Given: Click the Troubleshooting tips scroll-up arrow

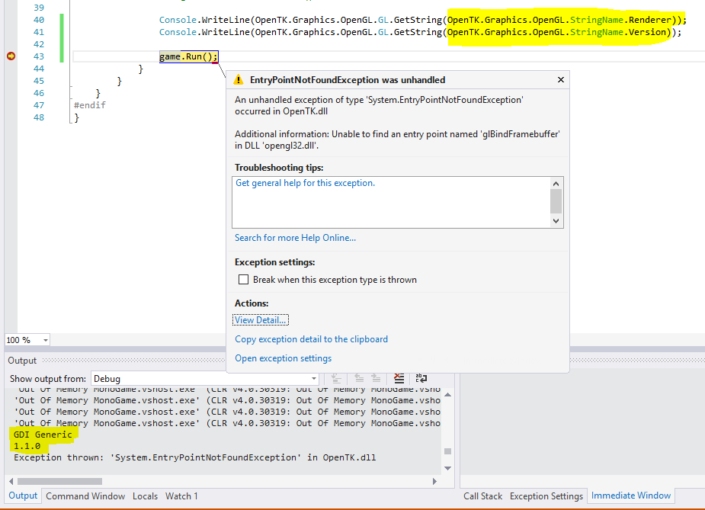Looking at the screenshot, I should 556,184.
